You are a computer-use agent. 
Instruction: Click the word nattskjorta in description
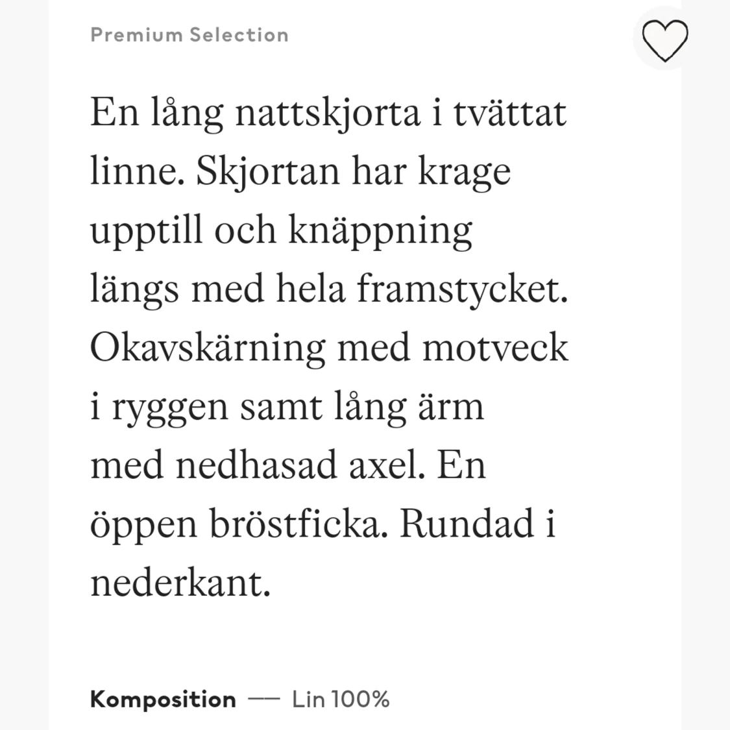(328, 114)
